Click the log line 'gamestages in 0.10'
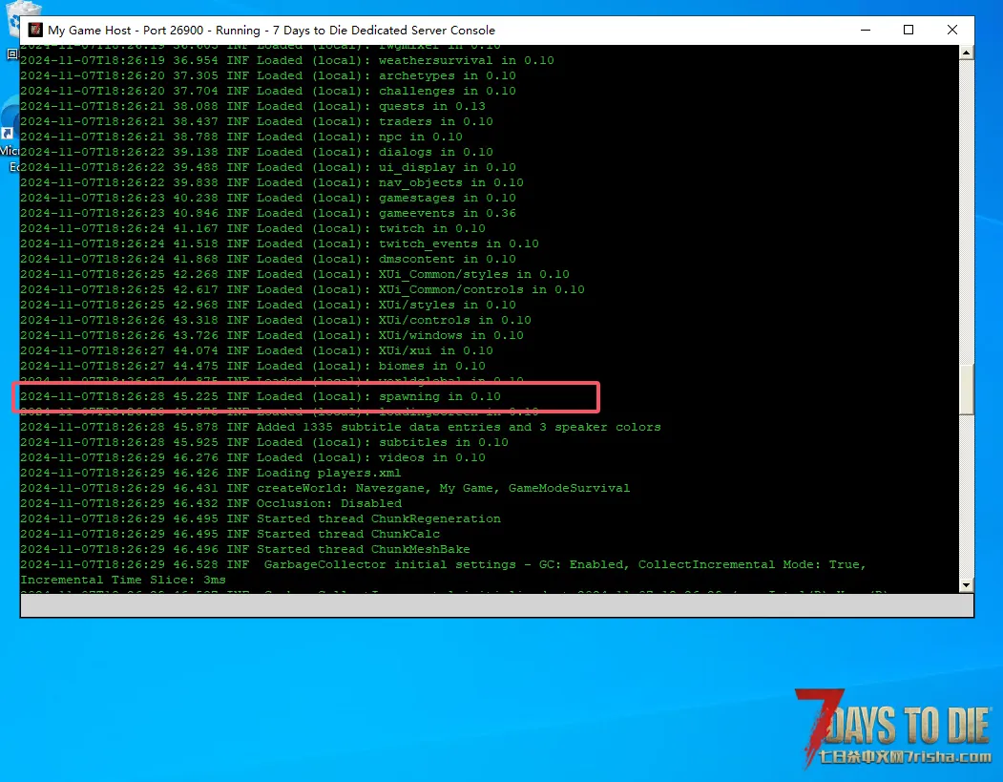The height and width of the screenshot is (782, 1003). click(267, 198)
